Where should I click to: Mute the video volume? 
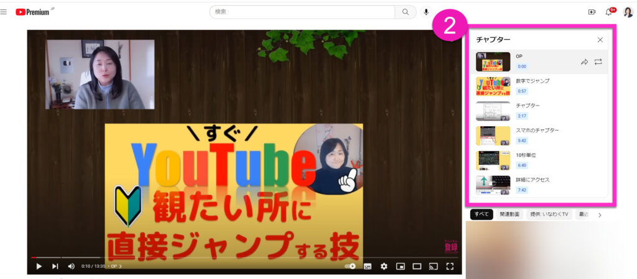click(x=71, y=266)
